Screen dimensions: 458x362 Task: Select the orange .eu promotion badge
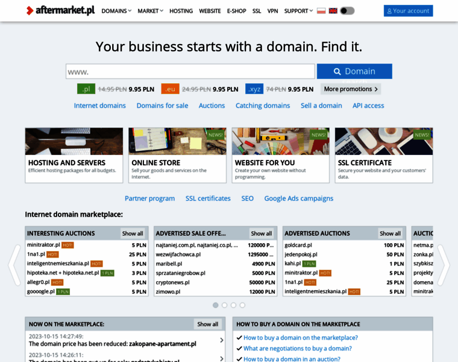point(171,89)
